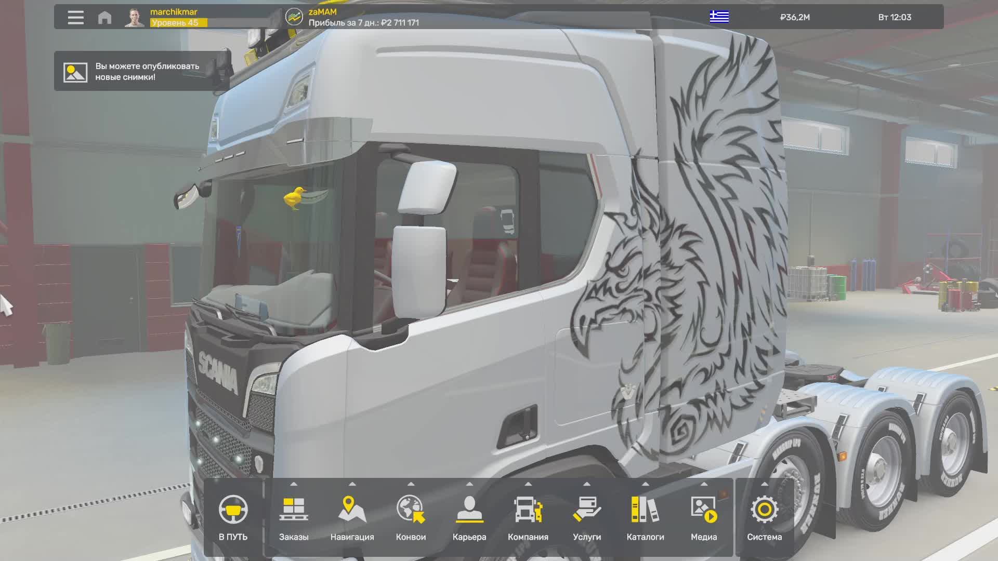
Task: Select the Конвои menu label
Action: point(411,537)
